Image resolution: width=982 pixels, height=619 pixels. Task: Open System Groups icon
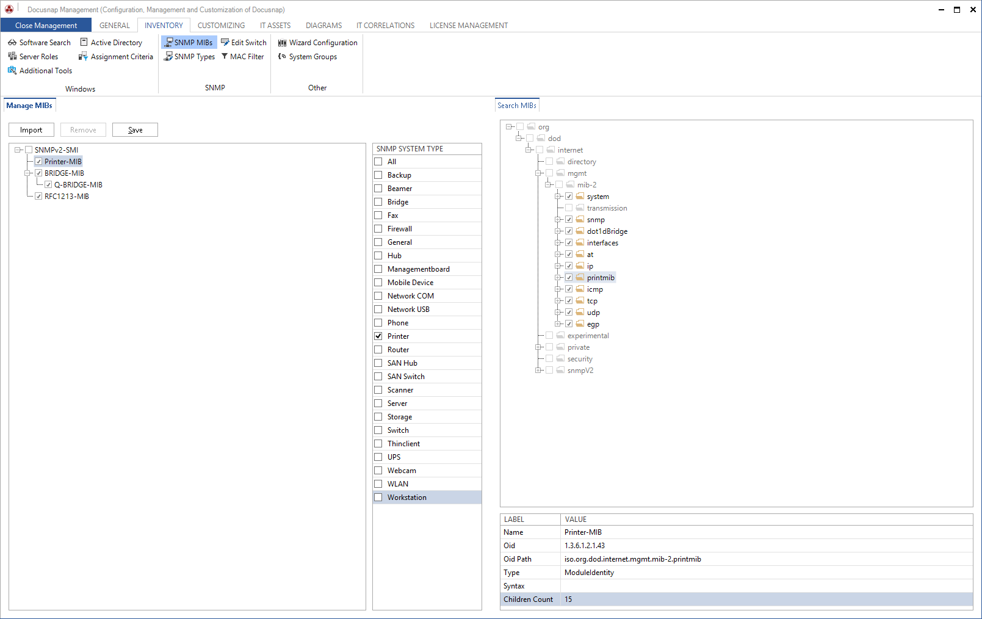pyautogui.click(x=282, y=56)
